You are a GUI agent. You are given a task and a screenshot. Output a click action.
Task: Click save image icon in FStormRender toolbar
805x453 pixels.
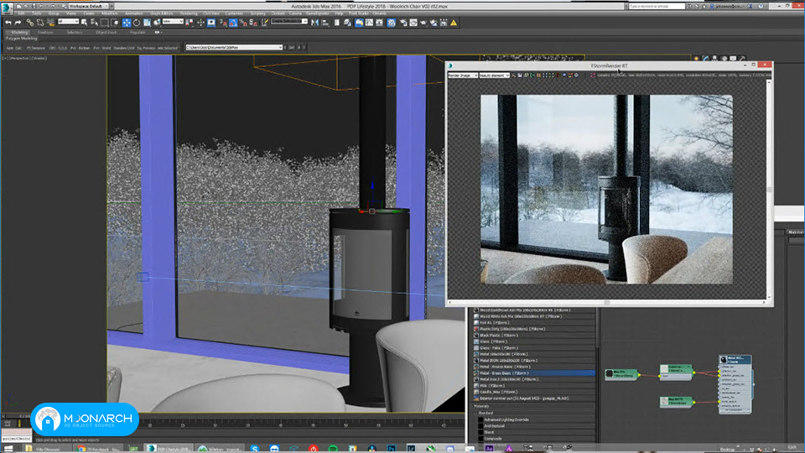520,75
